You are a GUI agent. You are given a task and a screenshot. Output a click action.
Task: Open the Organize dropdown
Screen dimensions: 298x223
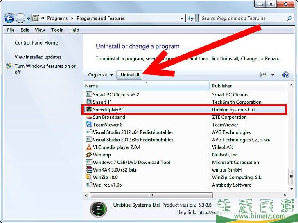click(x=100, y=75)
